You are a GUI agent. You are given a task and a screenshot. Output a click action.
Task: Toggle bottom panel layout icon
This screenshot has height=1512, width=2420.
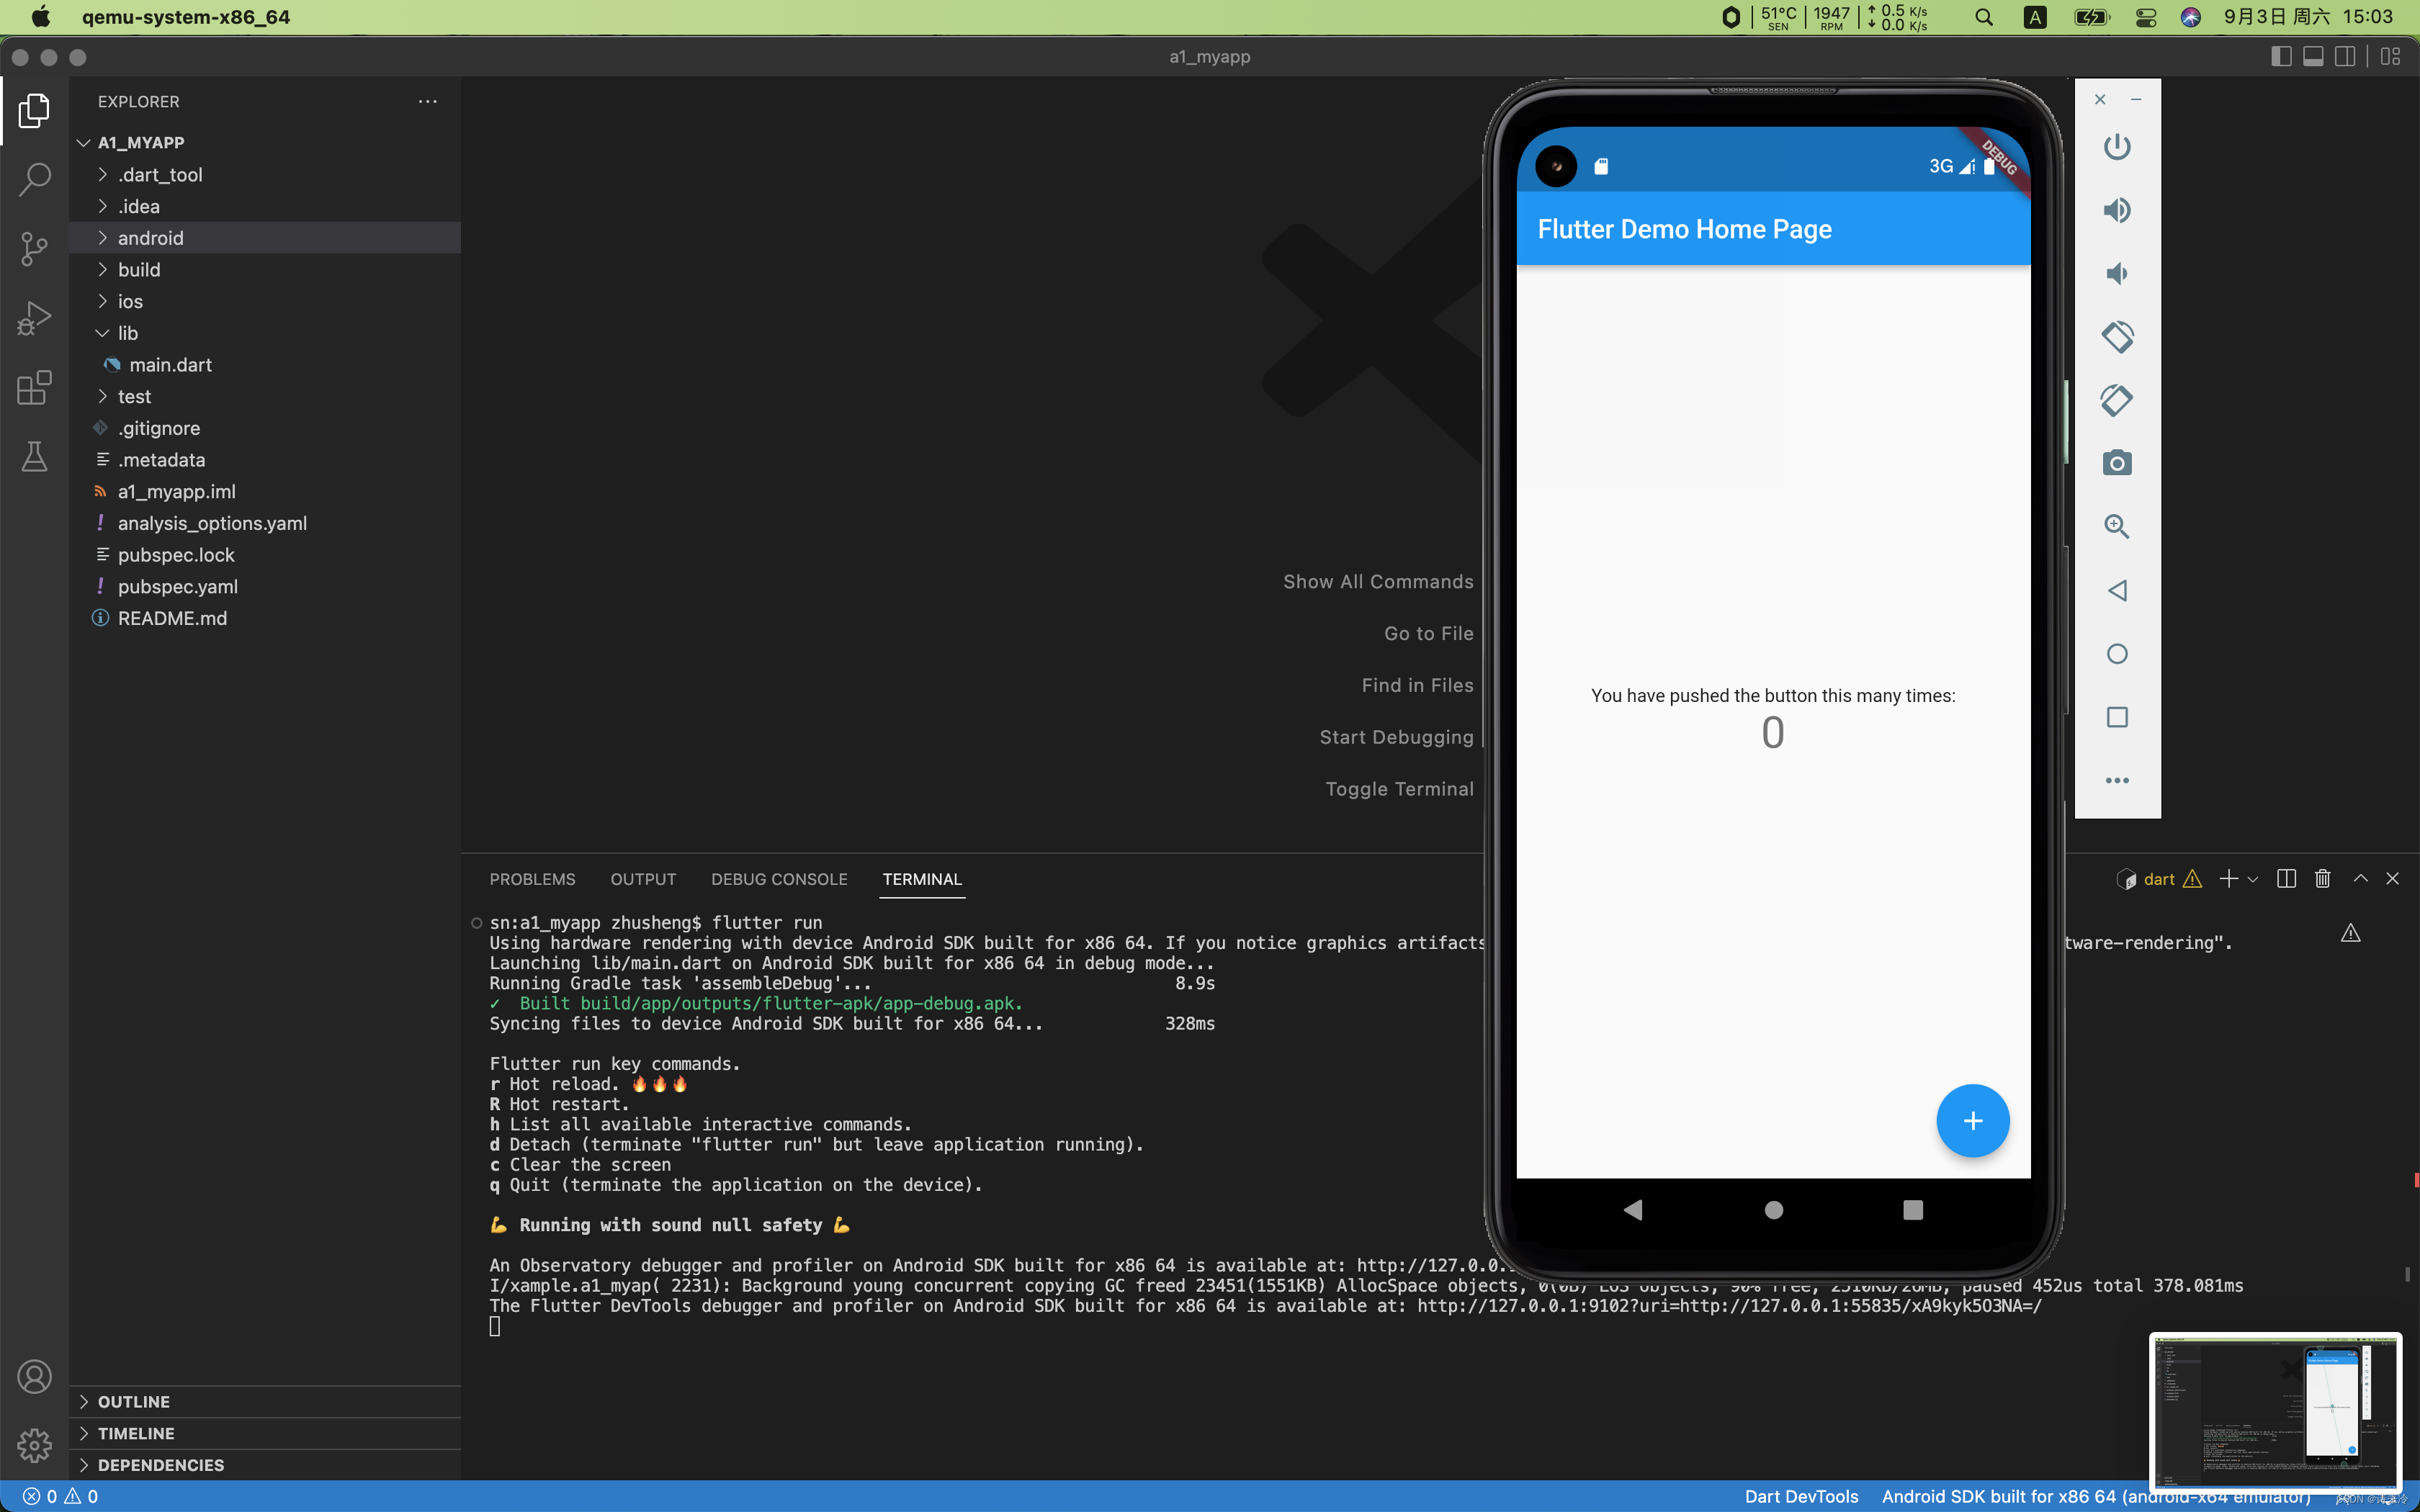point(2313,57)
